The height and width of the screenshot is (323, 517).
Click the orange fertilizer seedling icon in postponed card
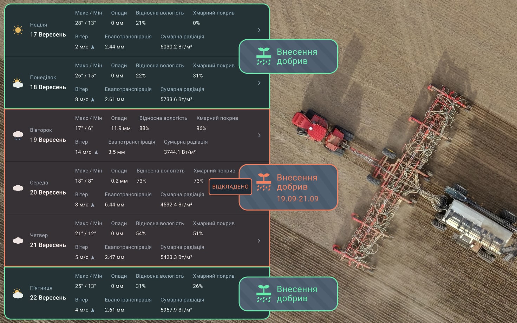tap(263, 182)
